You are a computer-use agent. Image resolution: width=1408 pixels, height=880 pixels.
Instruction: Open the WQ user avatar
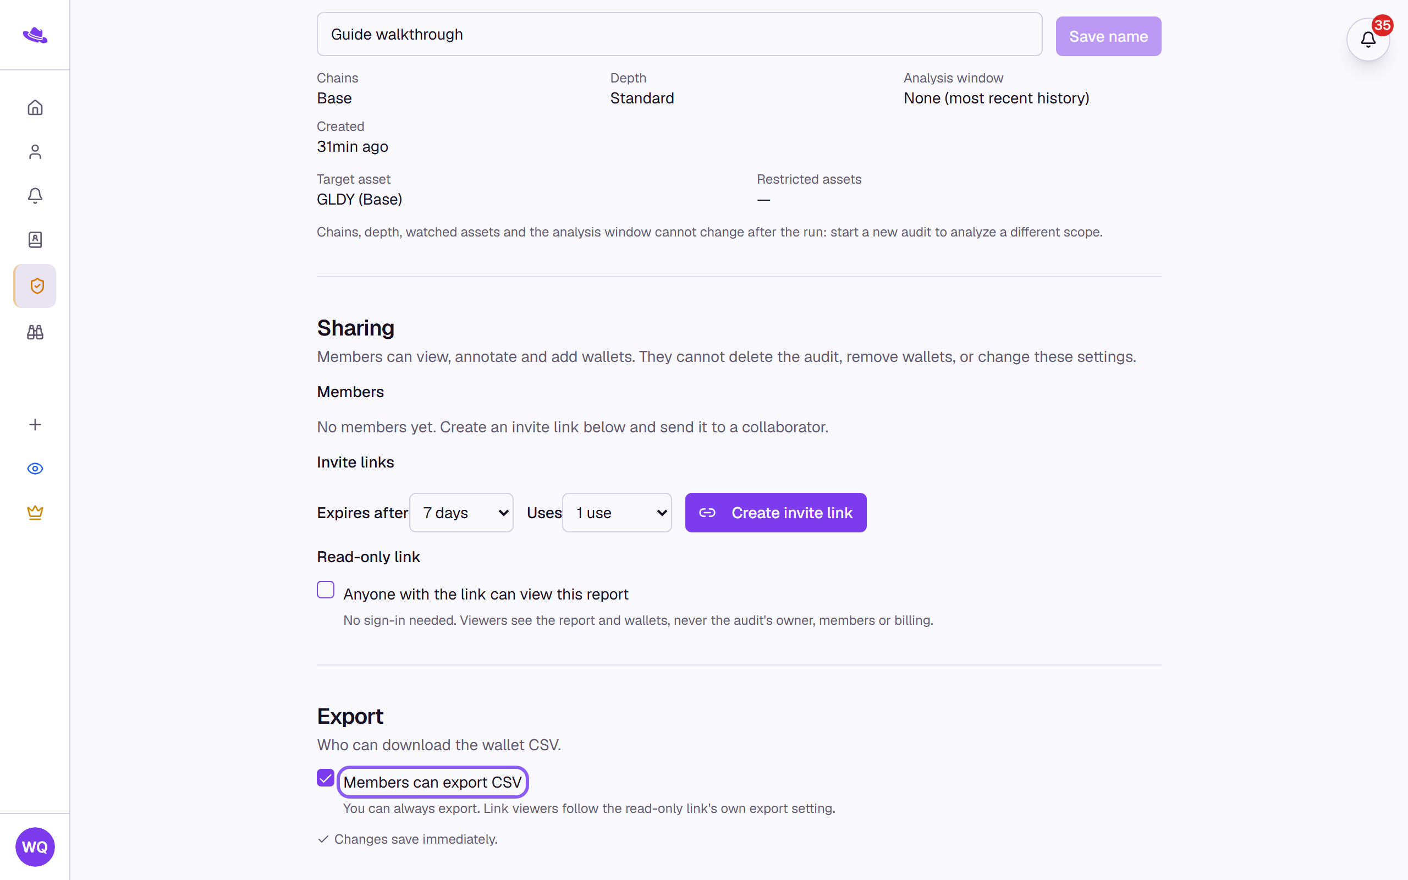coord(35,847)
